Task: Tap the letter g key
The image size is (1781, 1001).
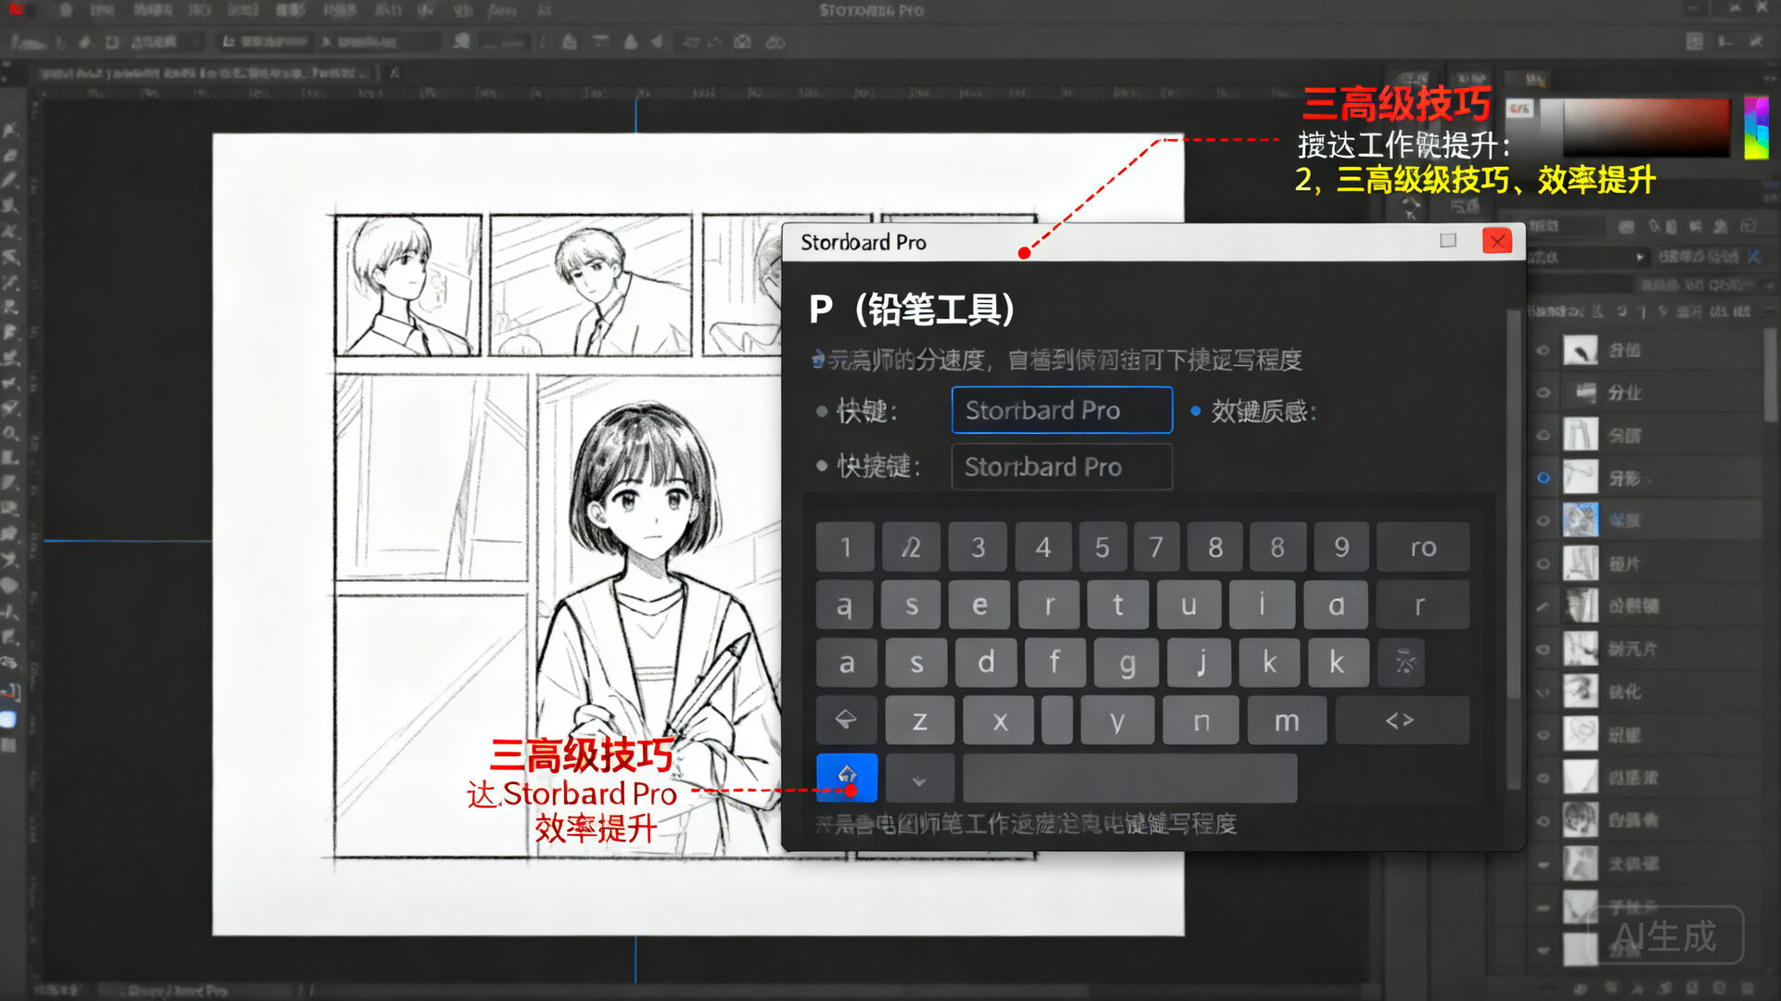Action: point(1127,663)
